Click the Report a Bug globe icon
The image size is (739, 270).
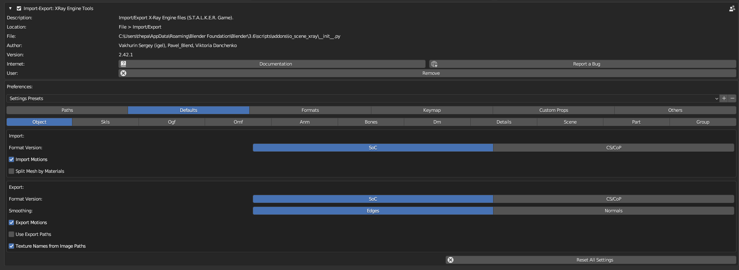(x=434, y=64)
